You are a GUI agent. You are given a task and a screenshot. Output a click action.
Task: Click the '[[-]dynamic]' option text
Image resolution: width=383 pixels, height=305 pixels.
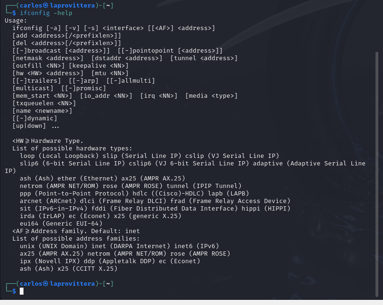click(35, 118)
